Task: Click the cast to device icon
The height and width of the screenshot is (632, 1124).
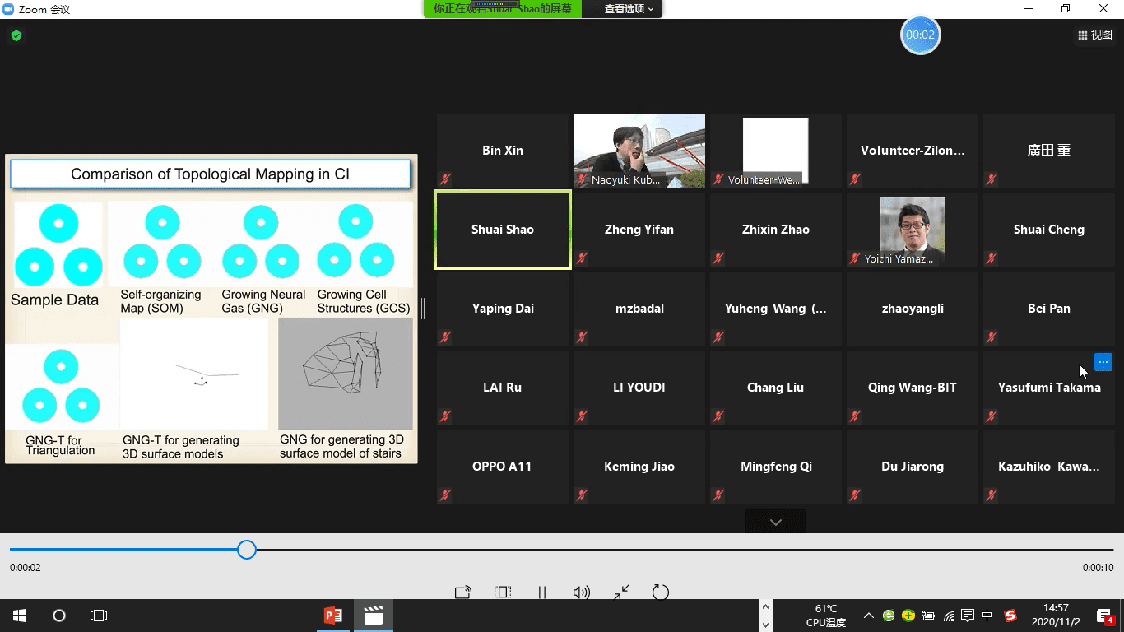Action: tap(462, 592)
